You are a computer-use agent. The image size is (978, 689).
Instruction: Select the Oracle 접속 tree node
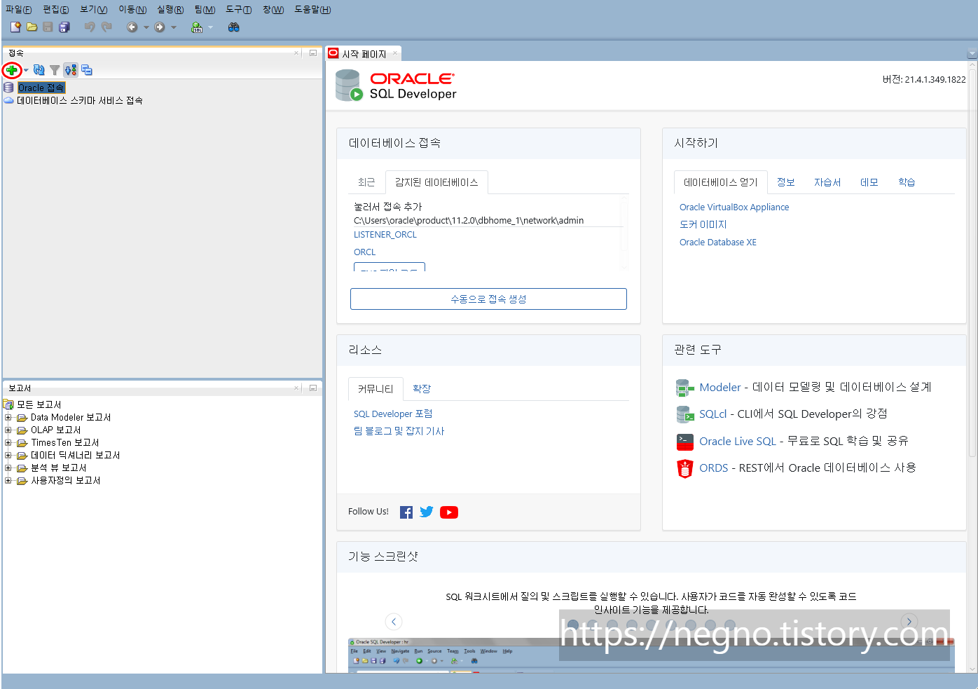click(41, 88)
